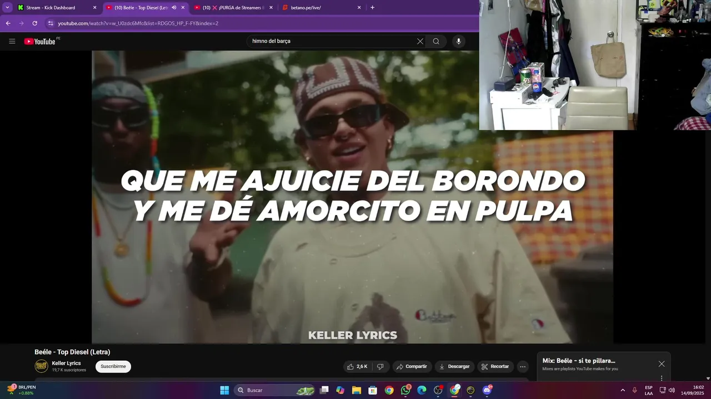711x399 pixels.
Task: Go back in browser history
Action: [x=8, y=23]
